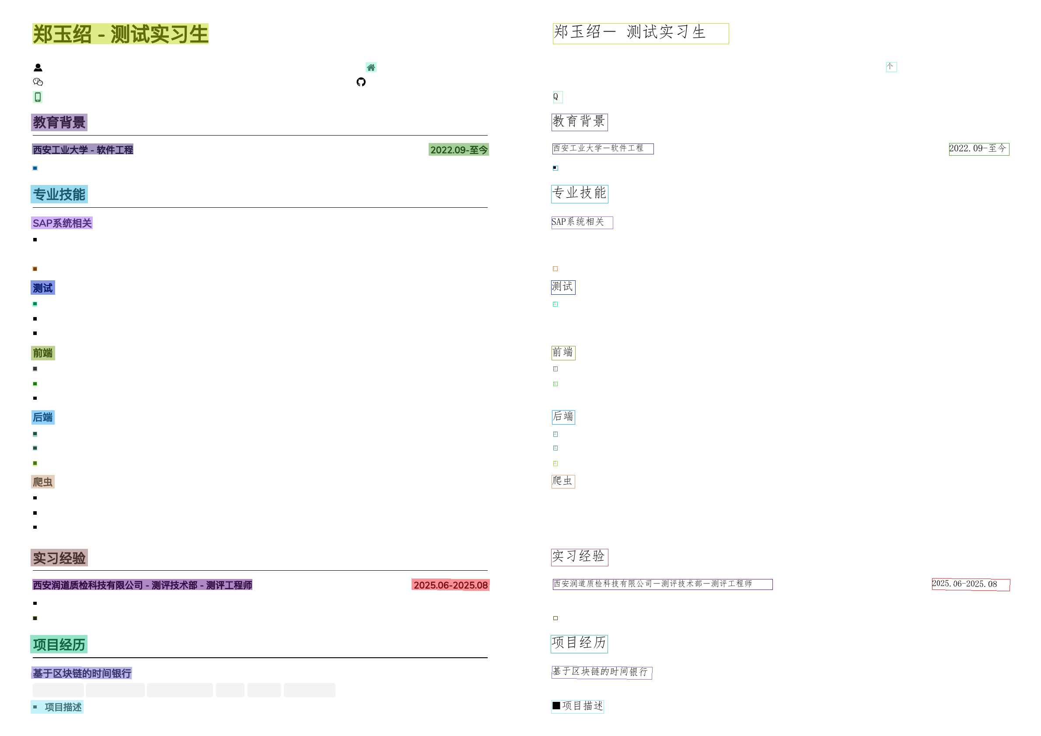This screenshot has height=736, width=1041.
Task: Click the outlined 项目经历 heading box
Action: pyautogui.click(x=579, y=644)
